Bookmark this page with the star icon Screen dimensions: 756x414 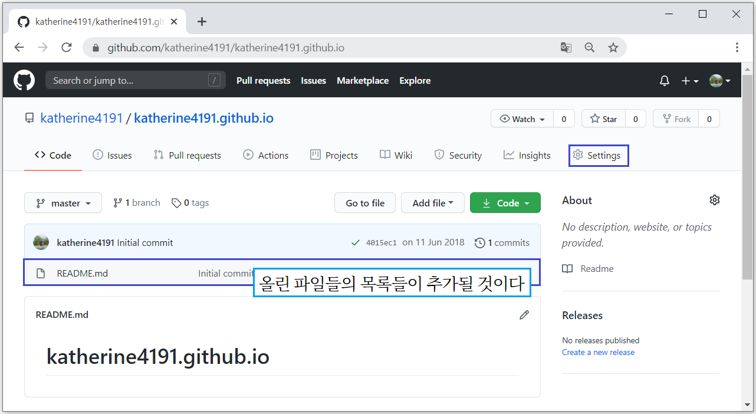(613, 48)
